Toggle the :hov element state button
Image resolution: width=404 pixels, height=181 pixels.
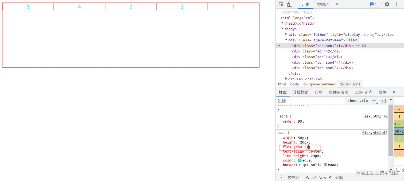click(x=352, y=101)
